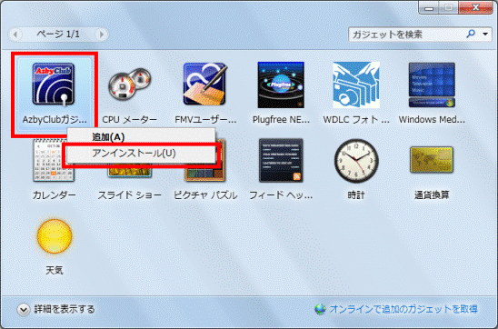Click the magnifier search icon

pos(471,34)
